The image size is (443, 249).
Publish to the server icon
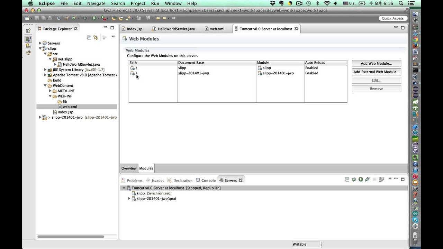click(x=381, y=179)
